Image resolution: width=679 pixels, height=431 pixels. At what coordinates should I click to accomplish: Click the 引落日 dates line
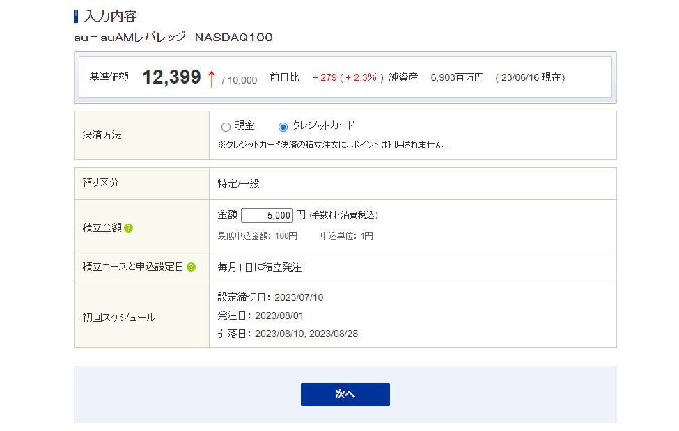click(x=288, y=334)
